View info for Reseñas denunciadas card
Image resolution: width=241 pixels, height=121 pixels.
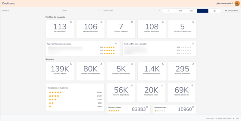tap(162, 64)
